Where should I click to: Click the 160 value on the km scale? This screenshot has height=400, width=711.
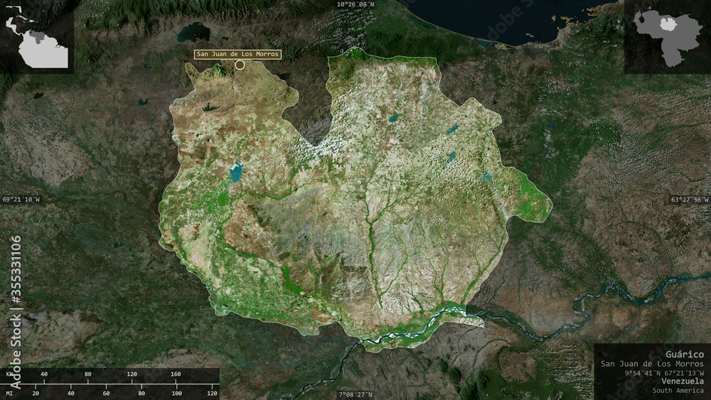[x=176, y=374]
